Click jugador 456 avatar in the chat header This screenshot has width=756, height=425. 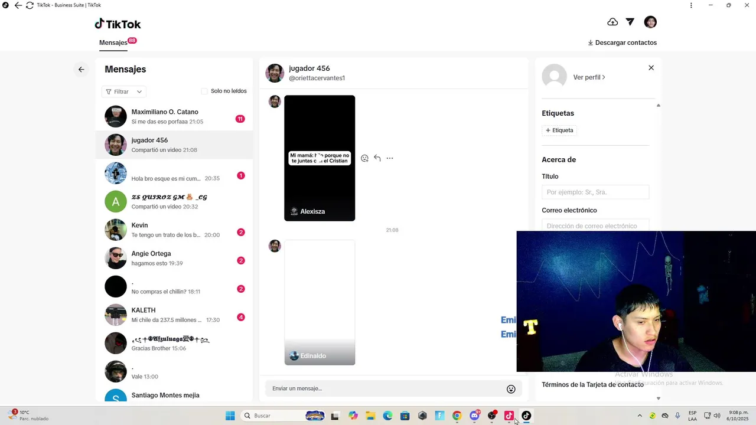point(275,73)
